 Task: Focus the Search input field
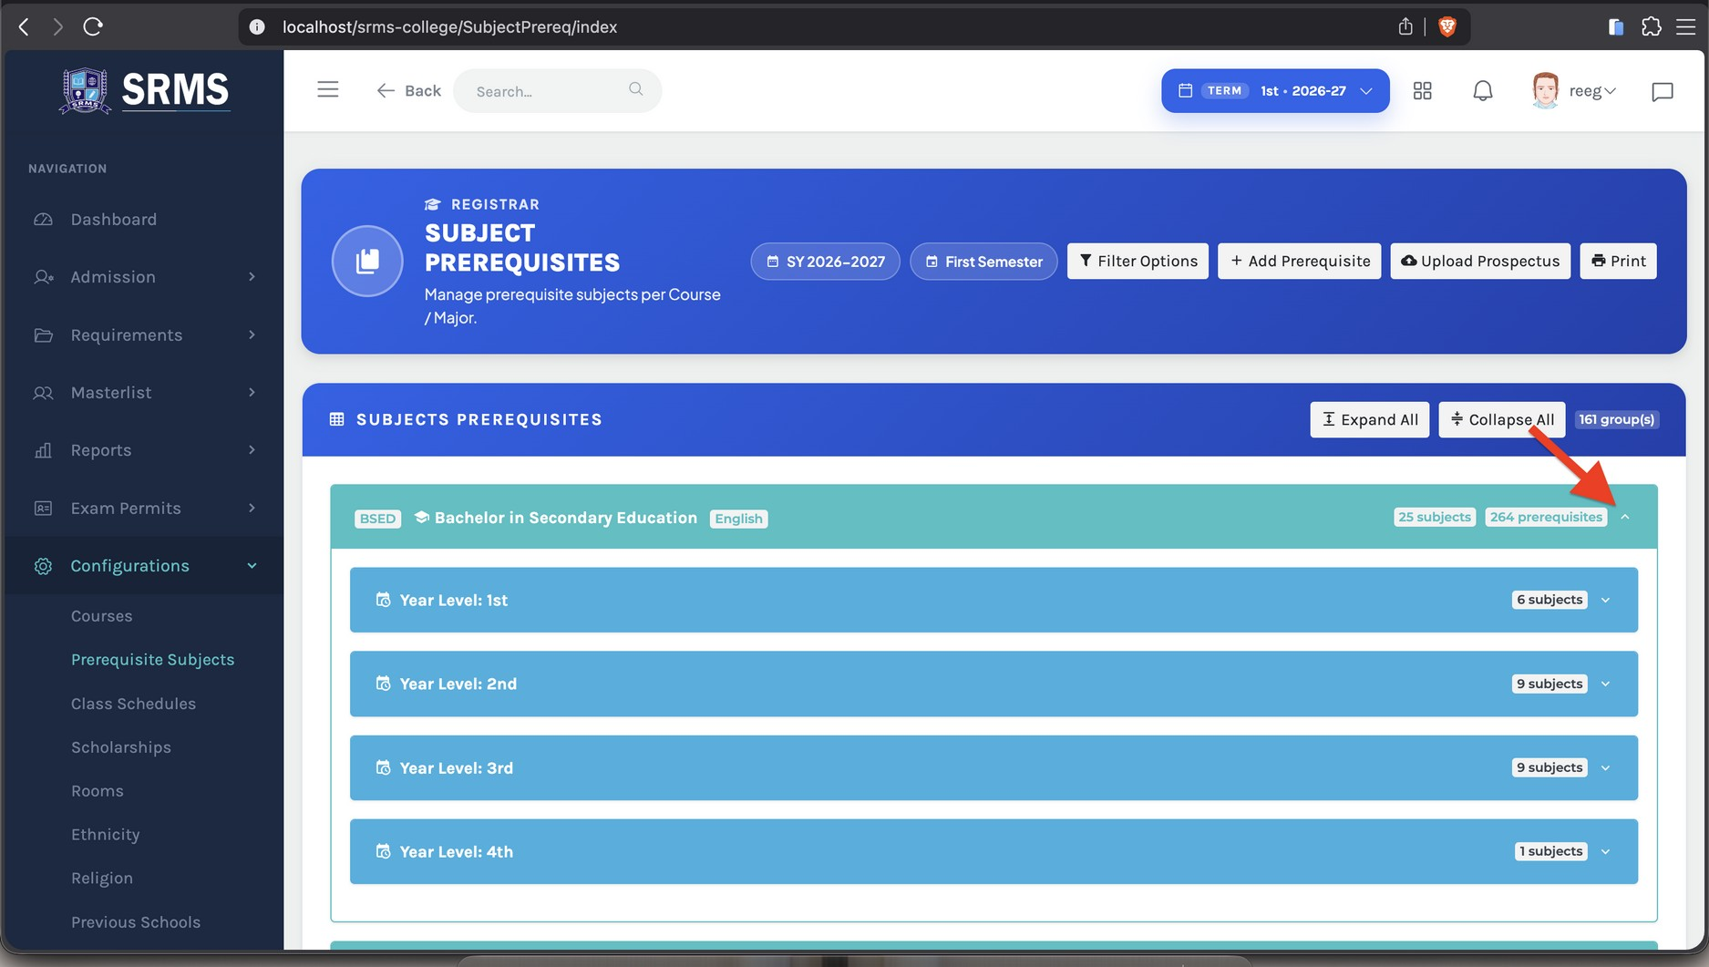(558, 90)
